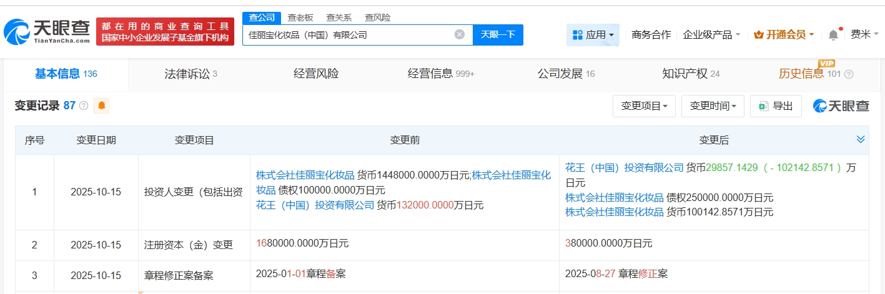Open the 应用 apps dropdown
The width and height of the screenshot is (885, 294).
[x=593, y=35]
